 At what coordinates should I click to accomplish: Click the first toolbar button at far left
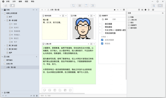click(6, 6)
